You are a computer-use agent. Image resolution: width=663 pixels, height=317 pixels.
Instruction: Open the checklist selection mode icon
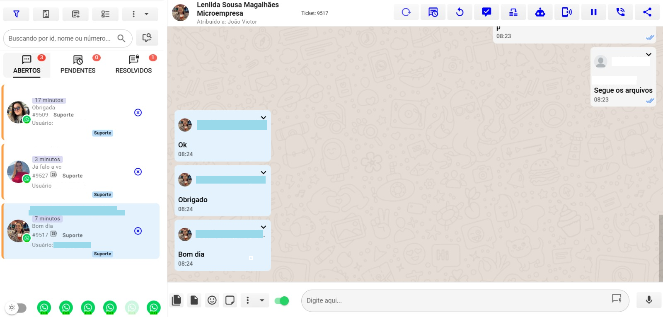tap(105, 14)
